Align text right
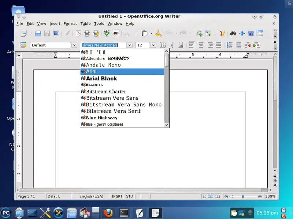This screenshot has height=219, width=293. tap(210, 45)
